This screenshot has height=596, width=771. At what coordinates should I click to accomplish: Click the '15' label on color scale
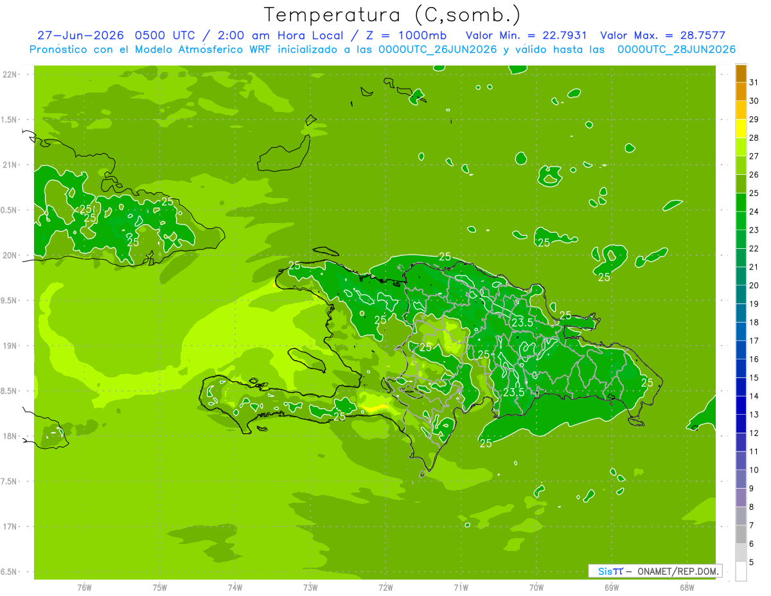(754, 378)
